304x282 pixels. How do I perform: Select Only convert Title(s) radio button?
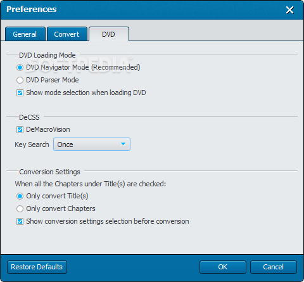(20, 196)
